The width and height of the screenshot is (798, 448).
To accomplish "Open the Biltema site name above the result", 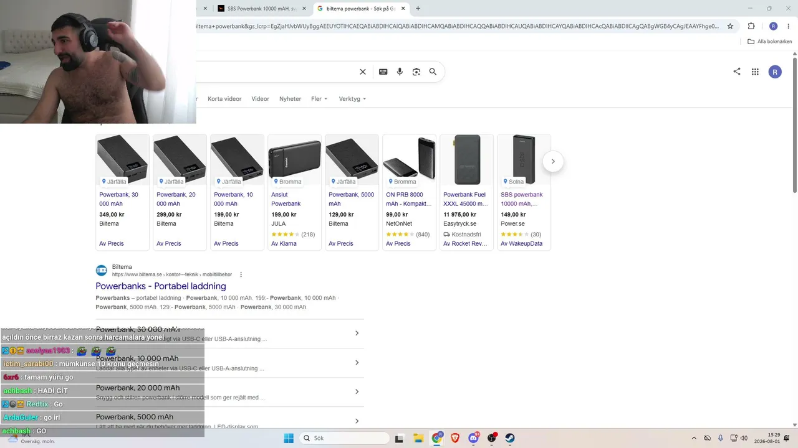I will point(122,267).
